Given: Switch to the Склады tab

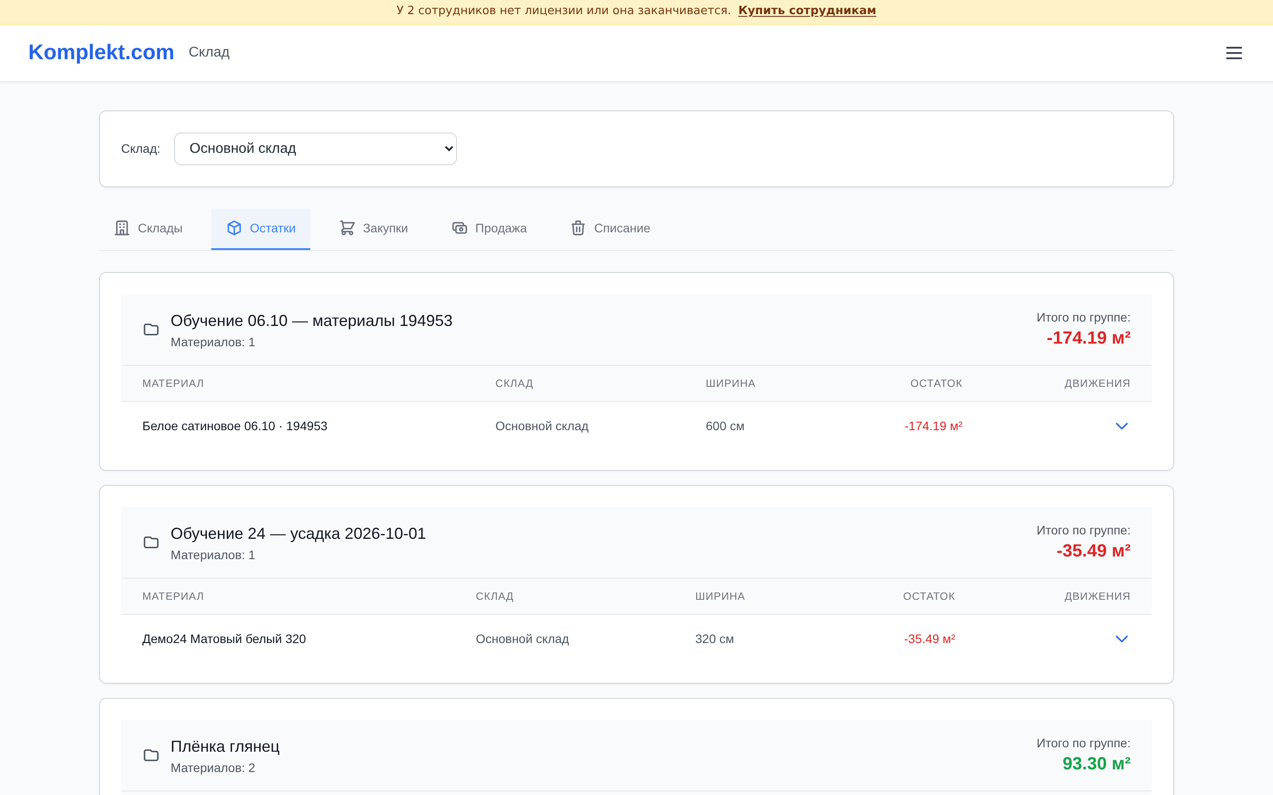Looking at the screenshot, I should [149, 229].
